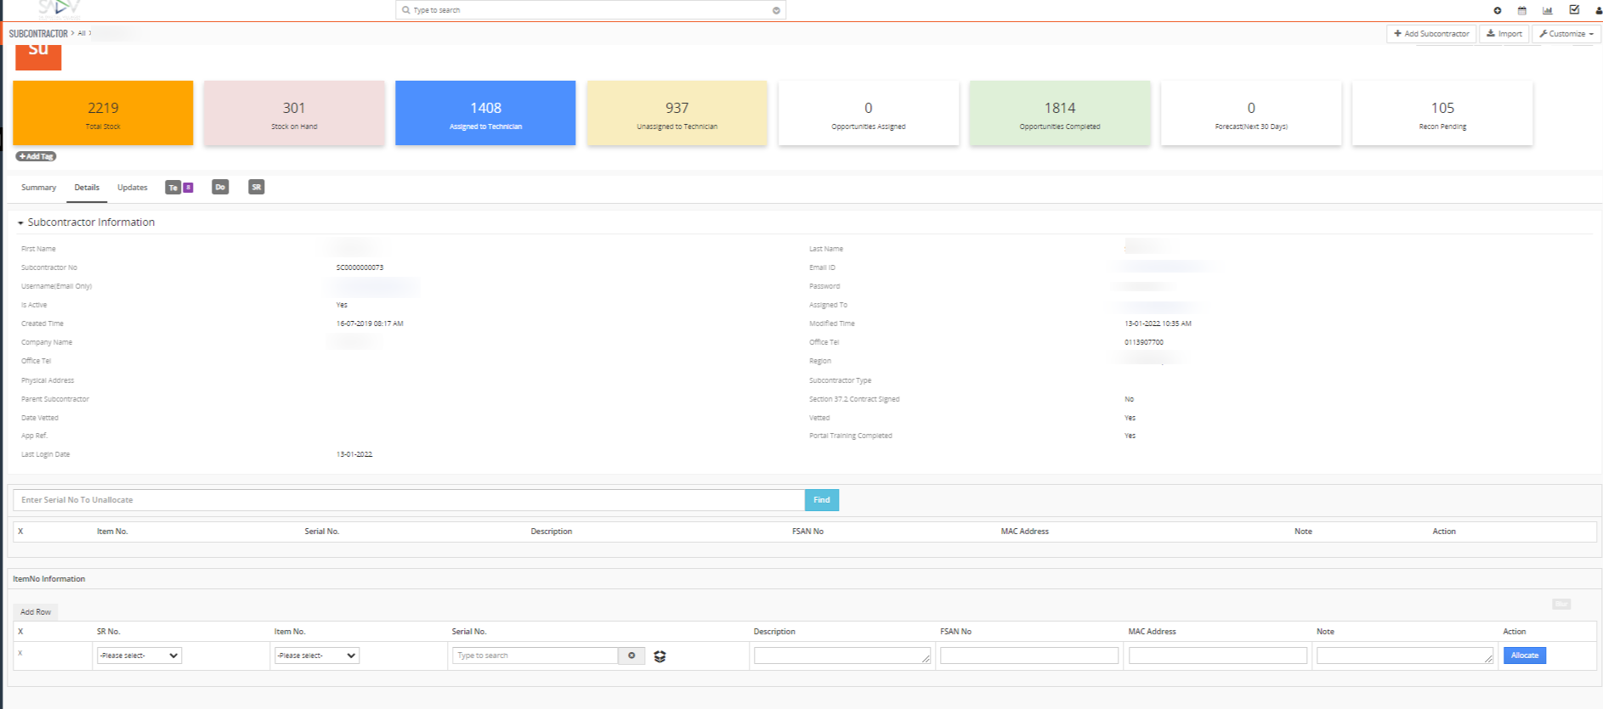Open the tasks checkmark icon
The height and width of the screenshot is (709, 1603).
click(x=1574, y=10)
